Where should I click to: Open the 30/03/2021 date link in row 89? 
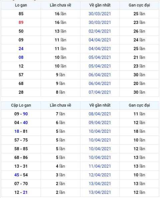pos(100,23)
